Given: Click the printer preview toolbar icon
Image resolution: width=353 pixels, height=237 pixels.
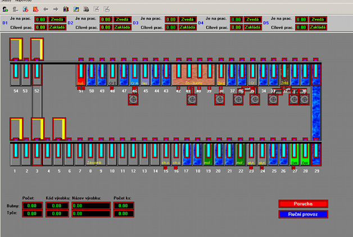Looking at the screenshot, I should click(x=86, y=9).
